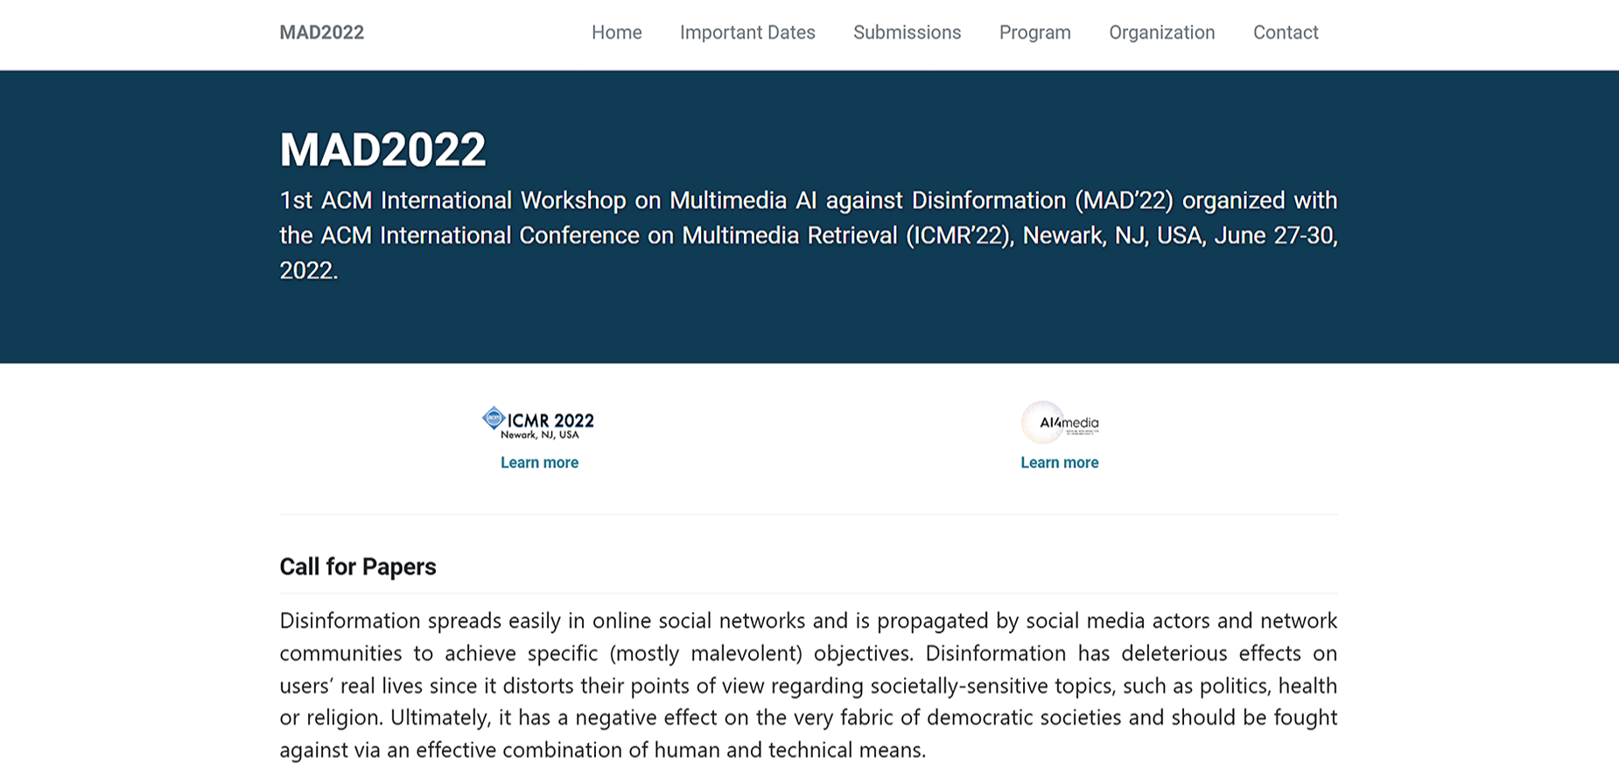Image resolution: width=1619 pixels, height=779 pixels.
Task: Click the Call for Papers heading
Action: click(x=357, y=566)
